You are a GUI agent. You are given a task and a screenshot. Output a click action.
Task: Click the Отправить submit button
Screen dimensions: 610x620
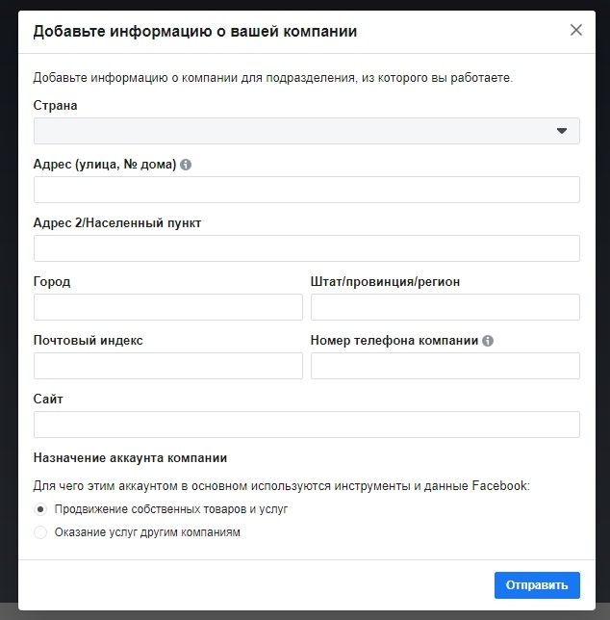click(537, 584)
